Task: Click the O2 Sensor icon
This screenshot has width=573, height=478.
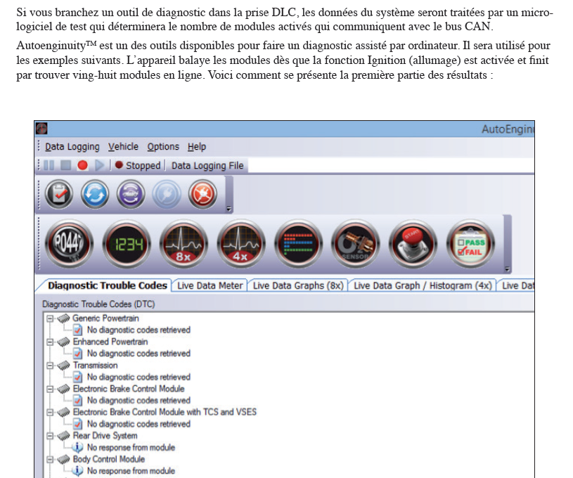Action: (353, 246)
